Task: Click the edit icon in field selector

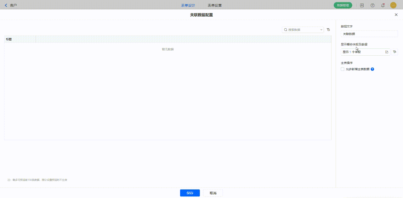Action: (387, 52)
